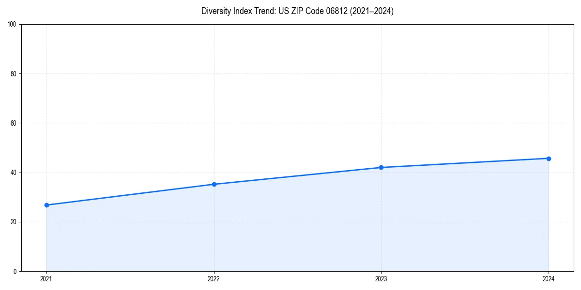Toggle the 2021 x-axis tick label

(x=46, y=279)
